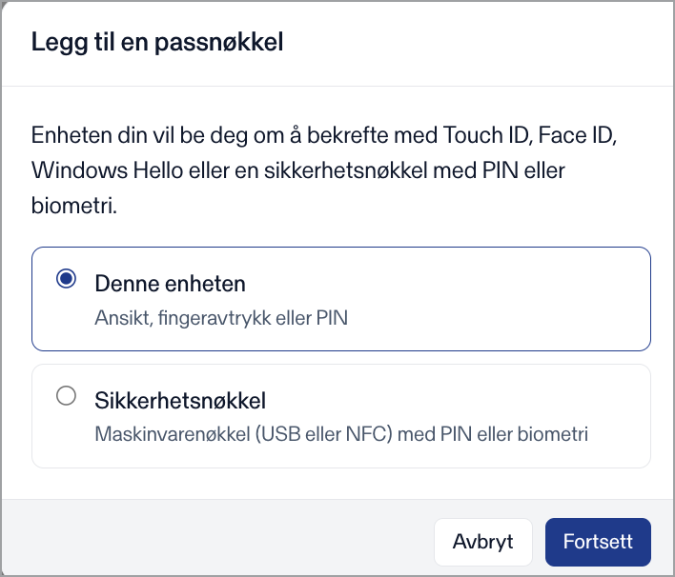Click the Fortsett button
The width and height of the screenshot is (675, 577).
click(x=598, y=542)
